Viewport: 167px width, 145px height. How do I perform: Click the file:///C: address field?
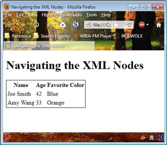point(102,25)
